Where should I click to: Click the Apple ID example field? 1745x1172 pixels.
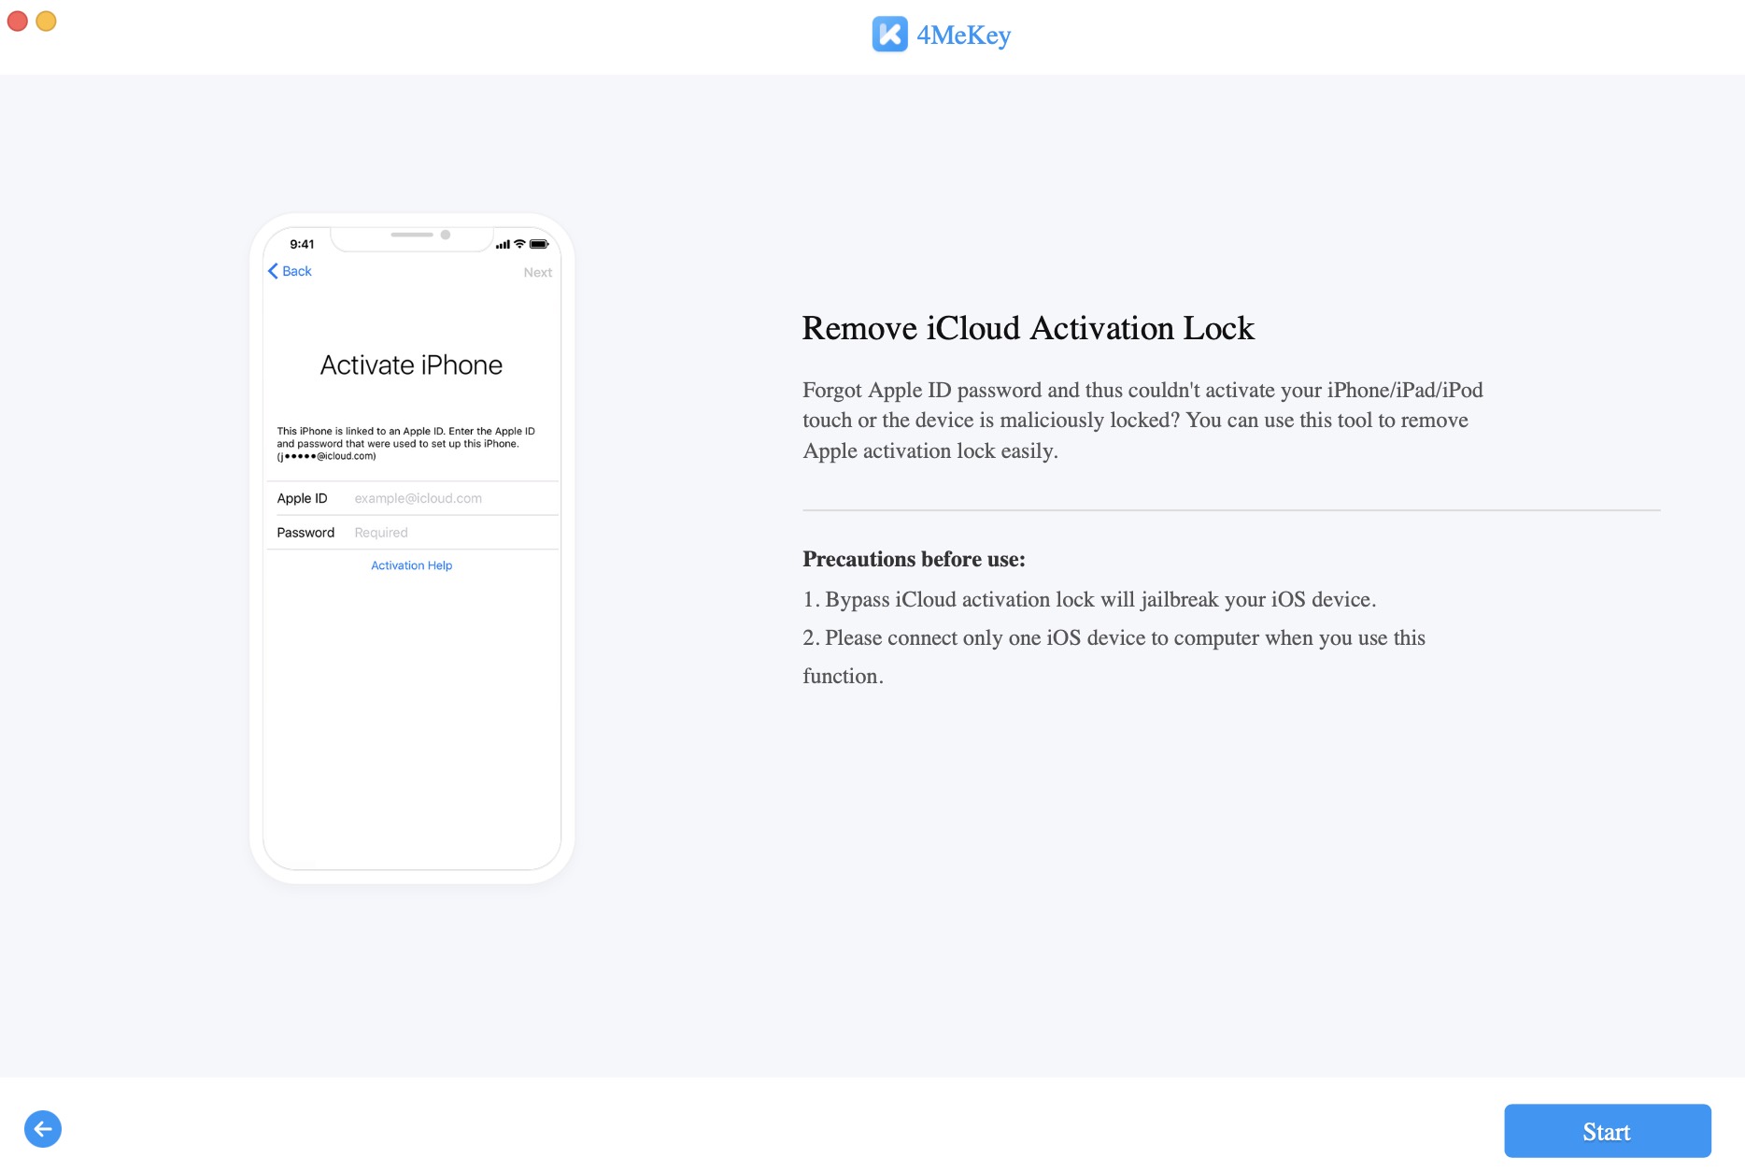point(412,498)
